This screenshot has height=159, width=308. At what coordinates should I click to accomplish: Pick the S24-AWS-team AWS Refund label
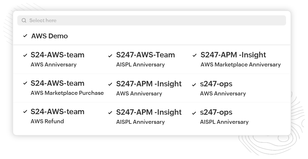coord(57,116)
